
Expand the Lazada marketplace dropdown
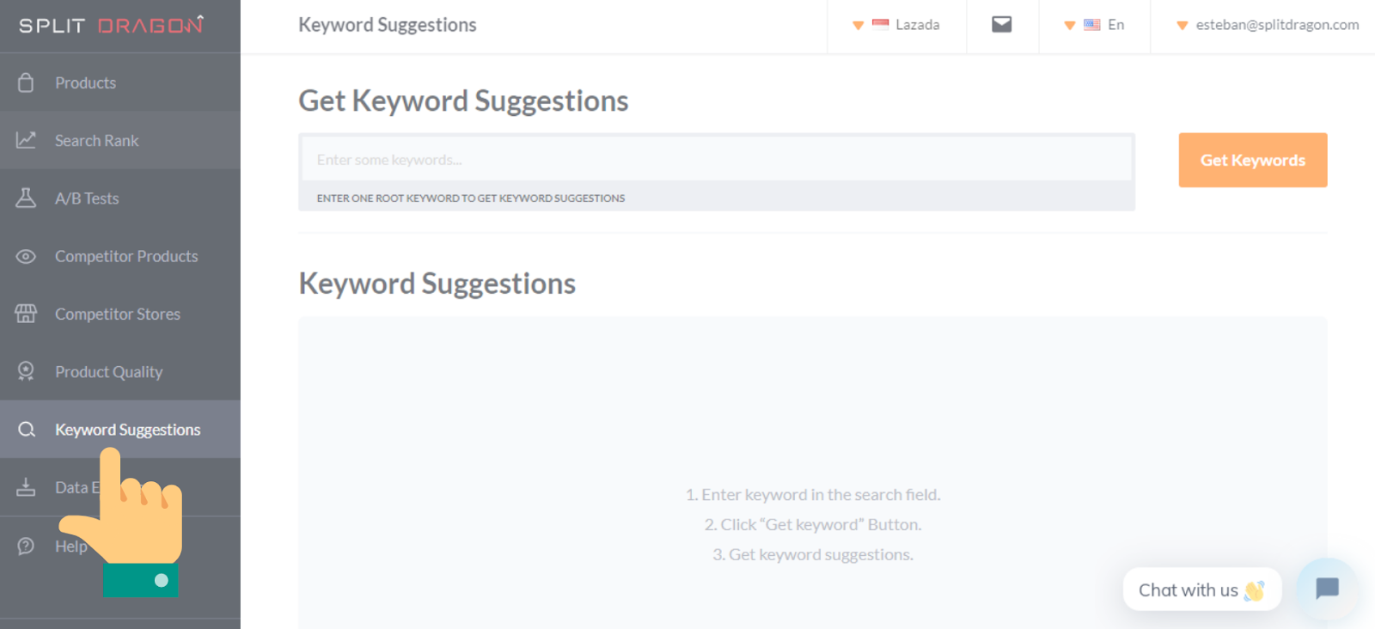896,25
